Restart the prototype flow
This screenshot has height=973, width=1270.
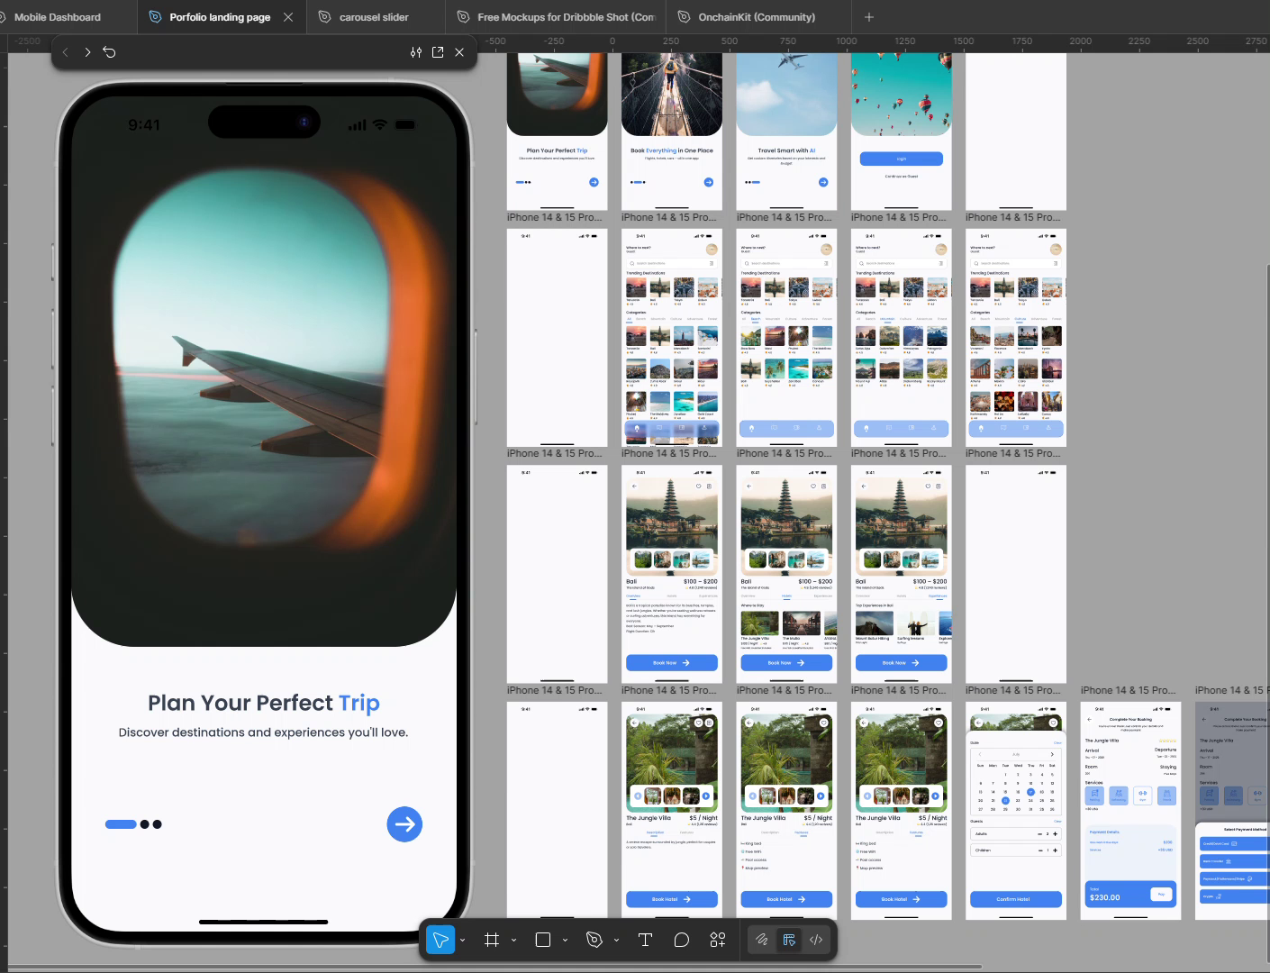coord(109,52)
